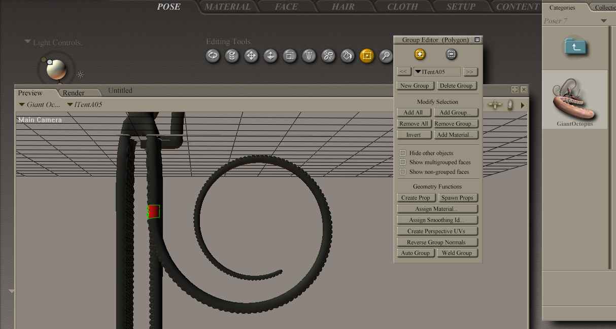Open the Main Camera label menu
The image size is (616, 329).
click(x=40, y=120)
